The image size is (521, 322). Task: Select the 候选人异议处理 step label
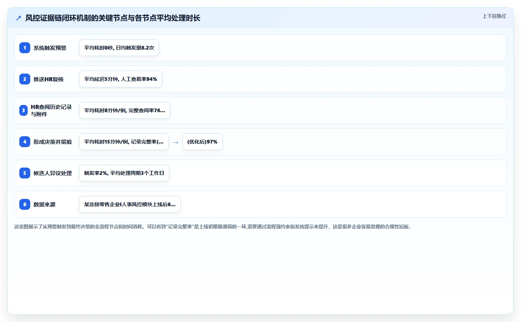(x=52, y=173)
